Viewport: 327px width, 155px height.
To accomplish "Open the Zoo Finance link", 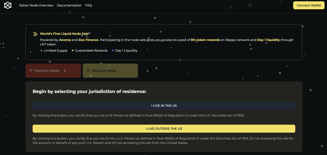I will 89,40.
